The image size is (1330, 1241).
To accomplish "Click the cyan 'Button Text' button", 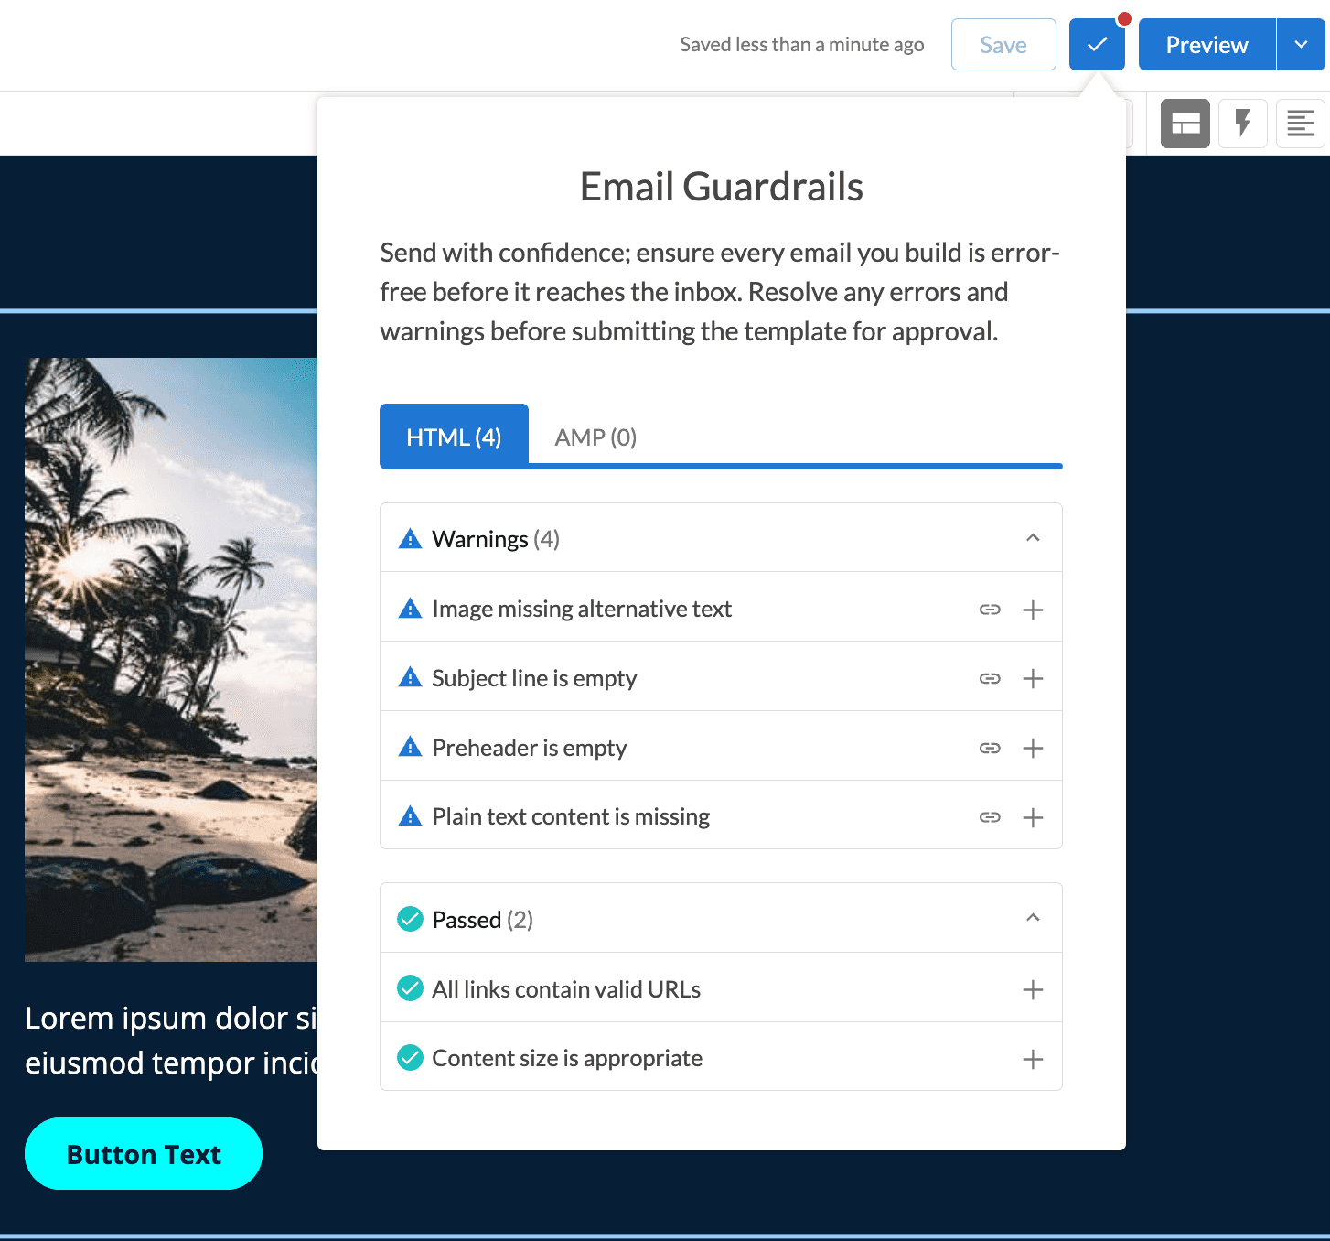I will pyautogui.click(x=143, y=1153).
